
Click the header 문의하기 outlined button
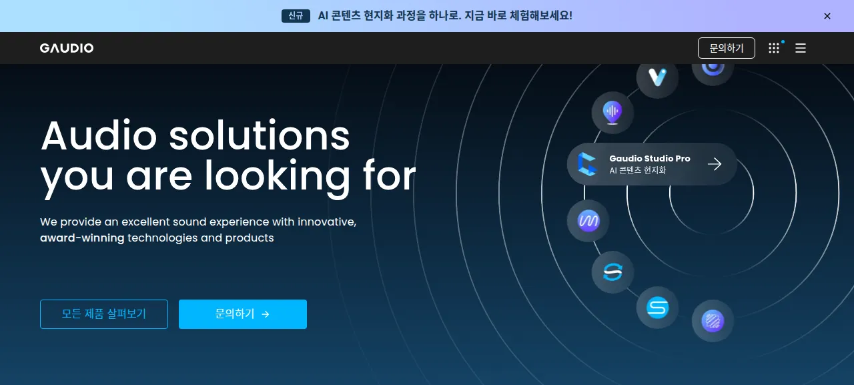click(727, 48)
